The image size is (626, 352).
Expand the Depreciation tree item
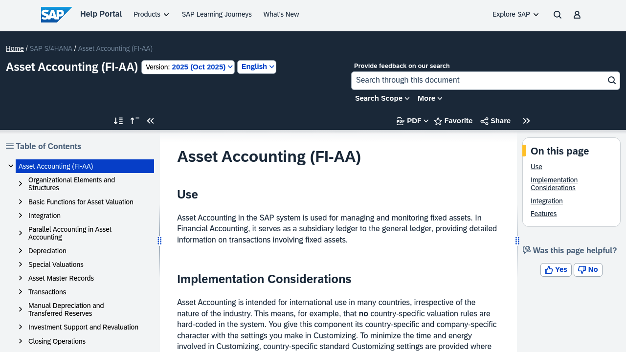(21, 250)
